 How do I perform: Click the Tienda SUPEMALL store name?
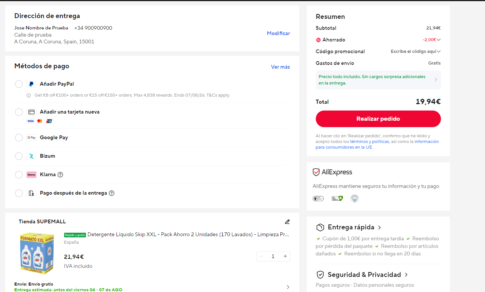click(x=42, y=222)
